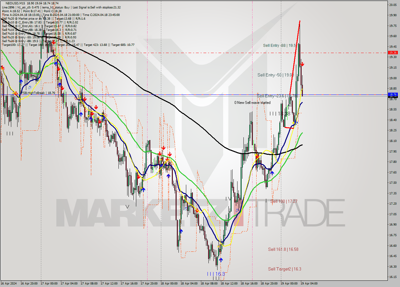The width and height of the screenshot is (400, 287).
Task: Select the 'I I I 18.38' point label
Action: [x=280, y=114]
